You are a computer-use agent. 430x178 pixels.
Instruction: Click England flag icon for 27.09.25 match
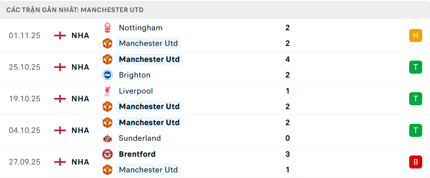(x=60, y=162)
